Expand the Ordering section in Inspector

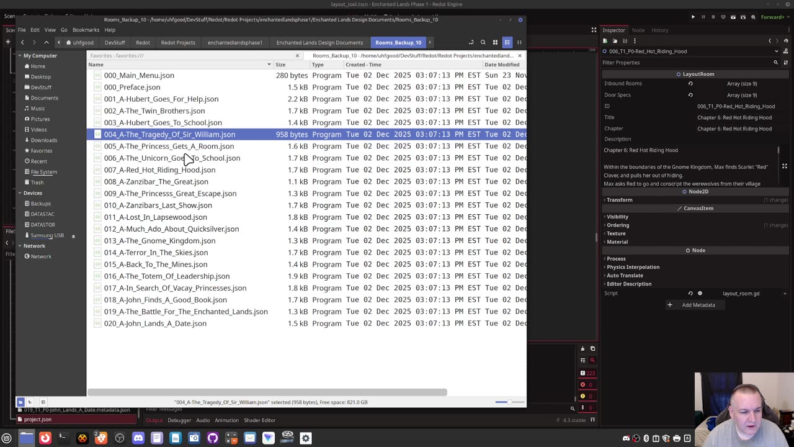coord(618,225)
